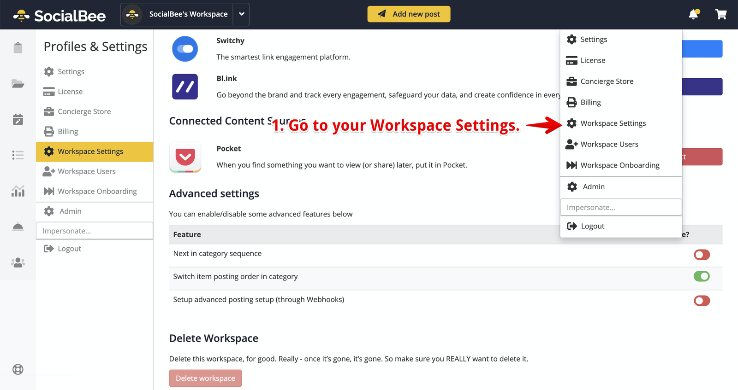738x390 pixels.
Task: Click the Bl.ink app icon
Action: (x=185, y=87)
